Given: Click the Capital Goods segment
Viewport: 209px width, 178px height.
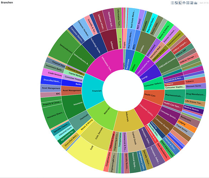Looking at the screenshot, I should click(x=135, y=141).
